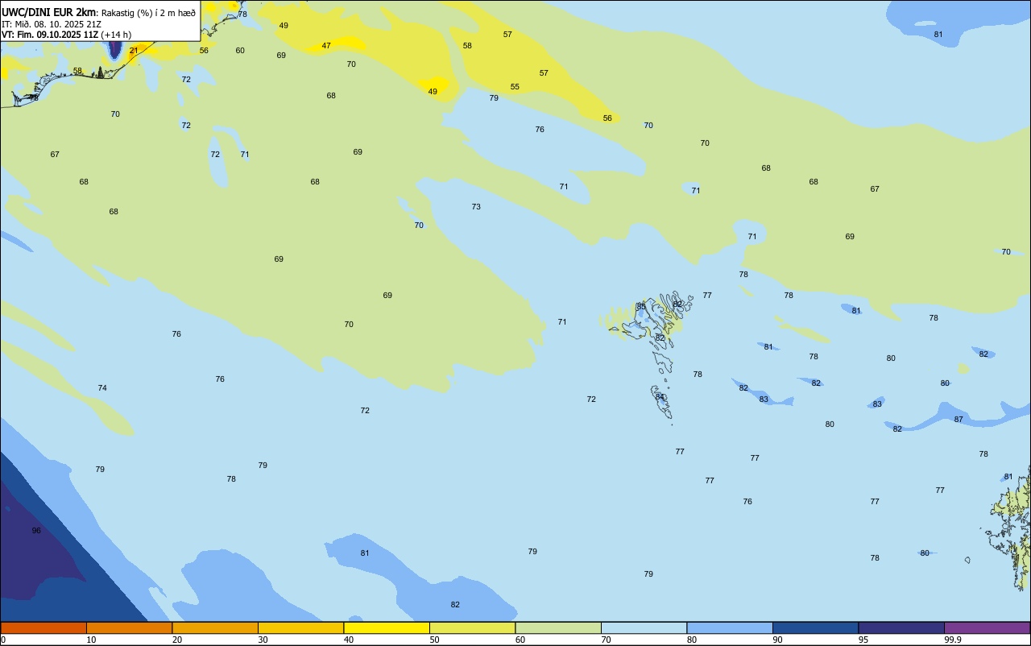Click the "VT: Fim. 09.10.2025 11Z" line

tap(50, 35)
